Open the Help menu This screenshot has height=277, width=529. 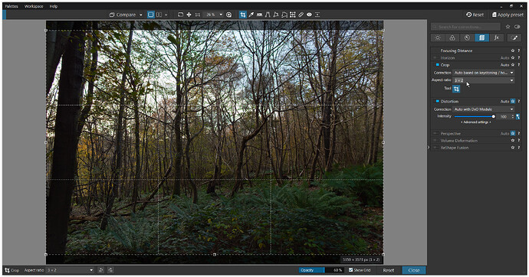point(54,6)
